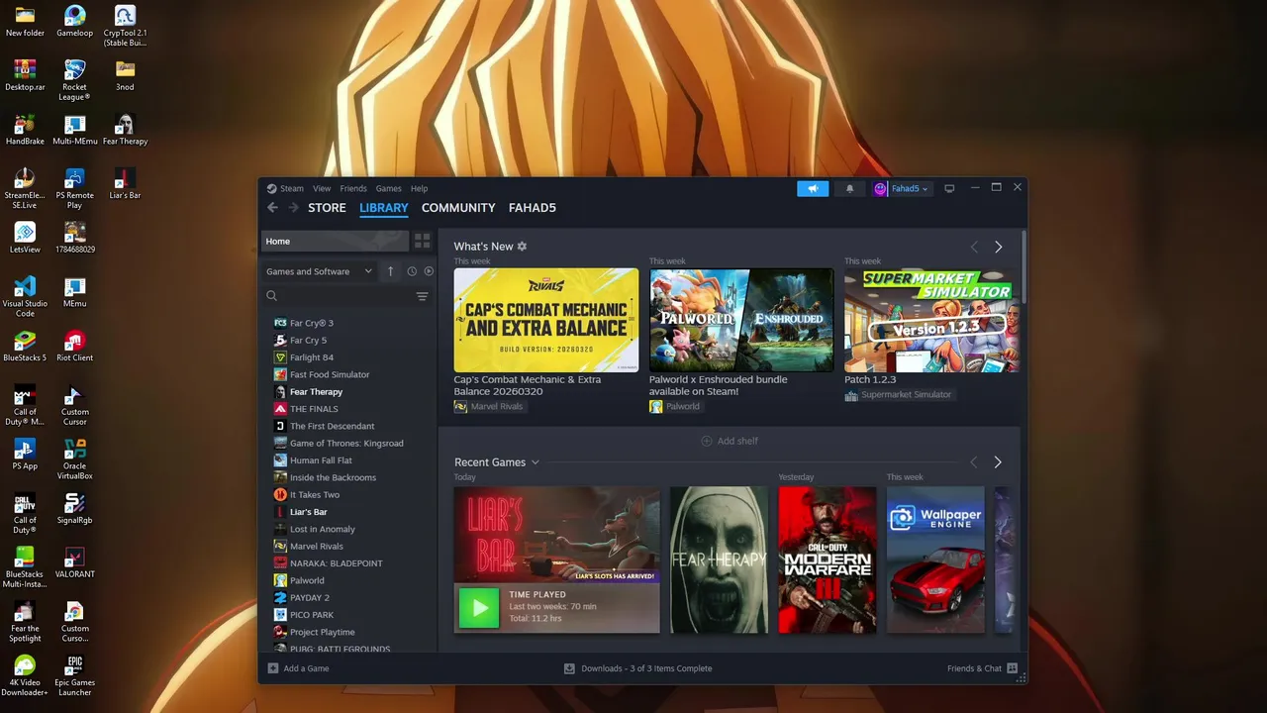Go back using the left arrow
This screenshot has width=1267, height=713.
(272, 208)
